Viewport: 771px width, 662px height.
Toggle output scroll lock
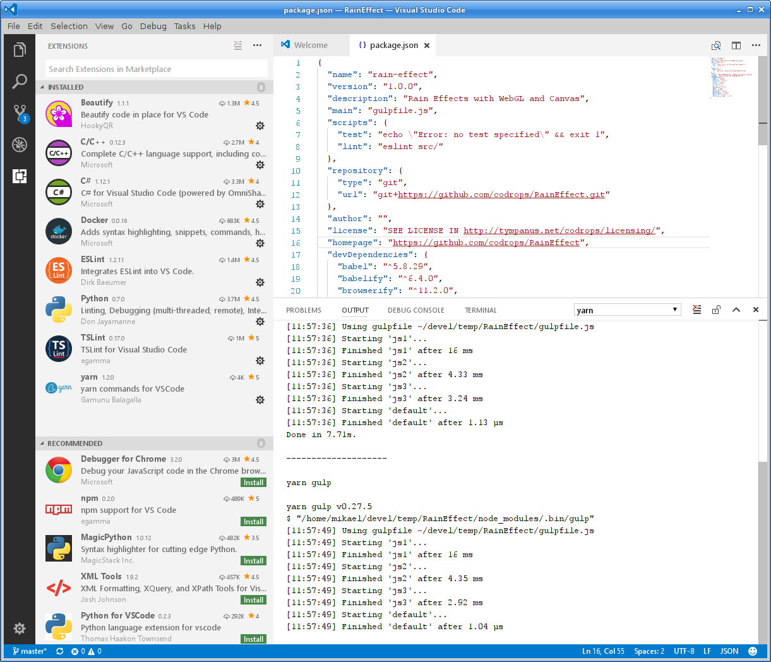pyautogui.click(x=716, y=310)
